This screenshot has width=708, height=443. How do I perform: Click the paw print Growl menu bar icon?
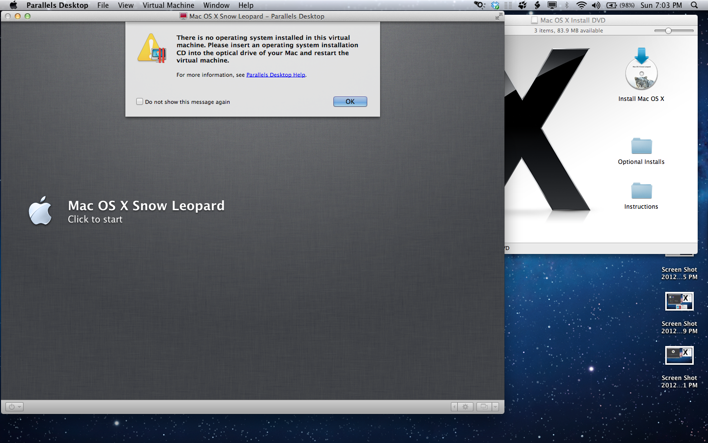click(x=523, y=5)
